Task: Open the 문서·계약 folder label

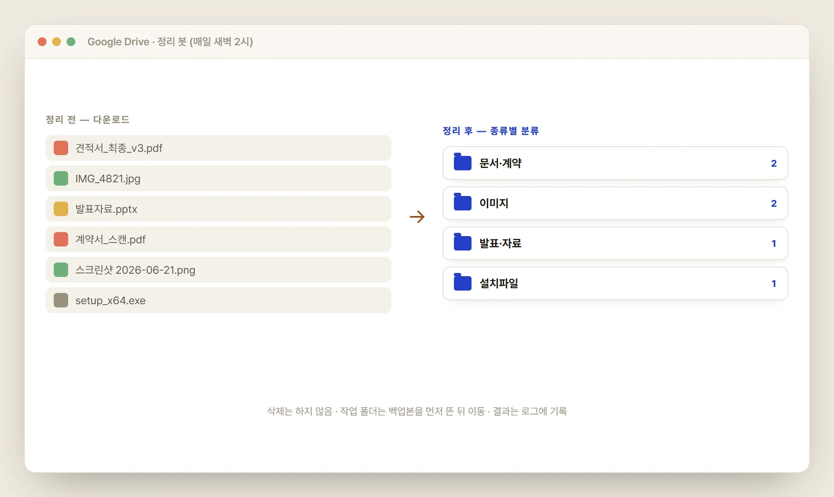Action: pyautogui.click(x=500, y=163)
